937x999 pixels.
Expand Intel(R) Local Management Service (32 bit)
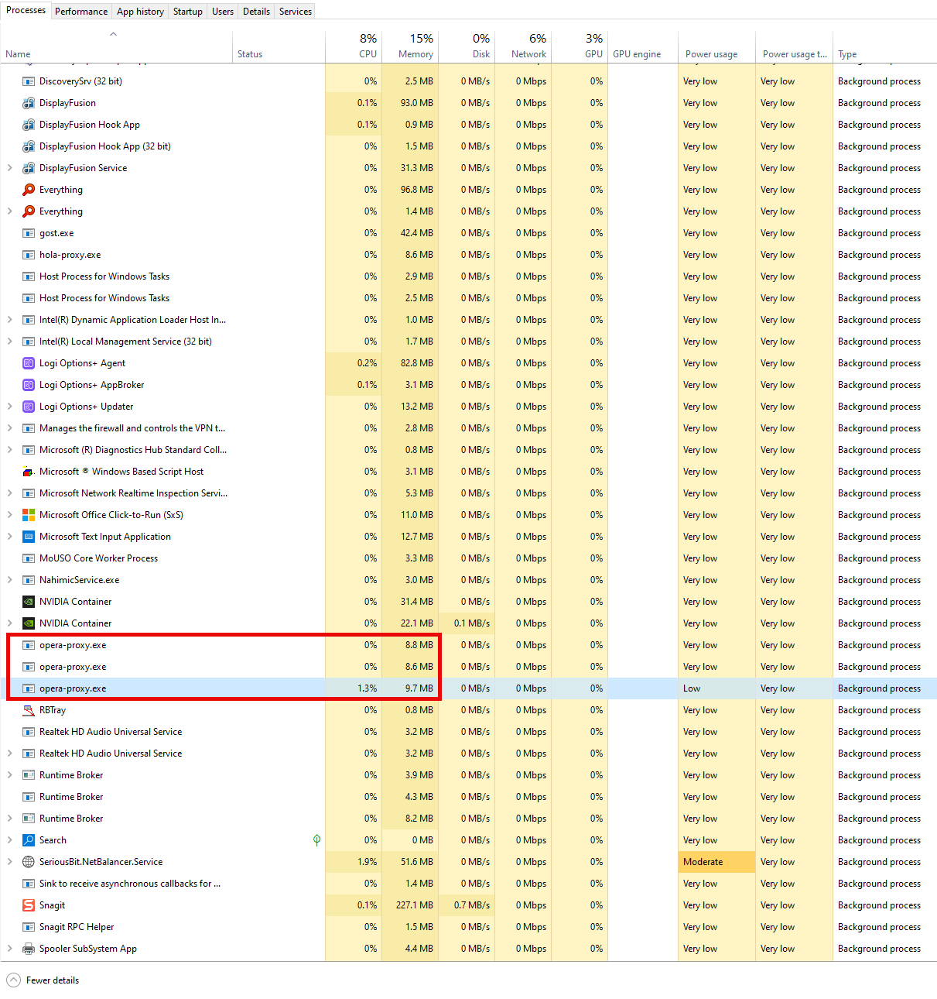(x=9, y=342)
